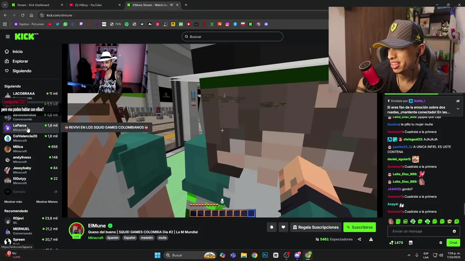This screenshot has height=261, width=465.
Task: Switch to Stream - Kick Dashboard tab
Action: click(x=37, y=5)
